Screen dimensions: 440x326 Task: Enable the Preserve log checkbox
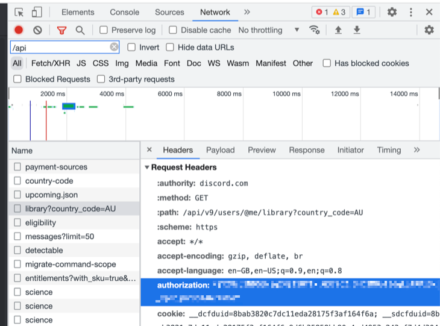pos(104,30)
